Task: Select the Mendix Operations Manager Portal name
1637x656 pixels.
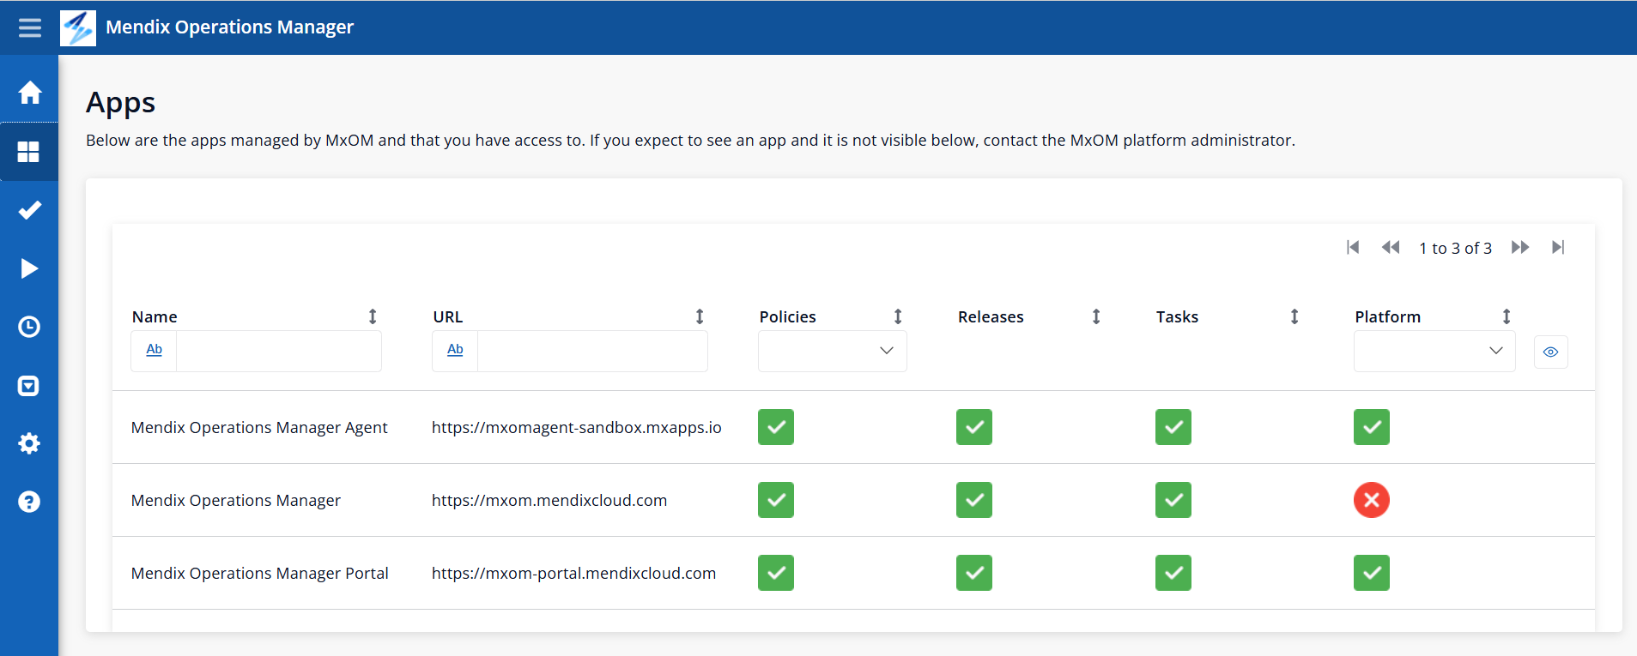Action: pyautogui.click(x=260, y=573)
